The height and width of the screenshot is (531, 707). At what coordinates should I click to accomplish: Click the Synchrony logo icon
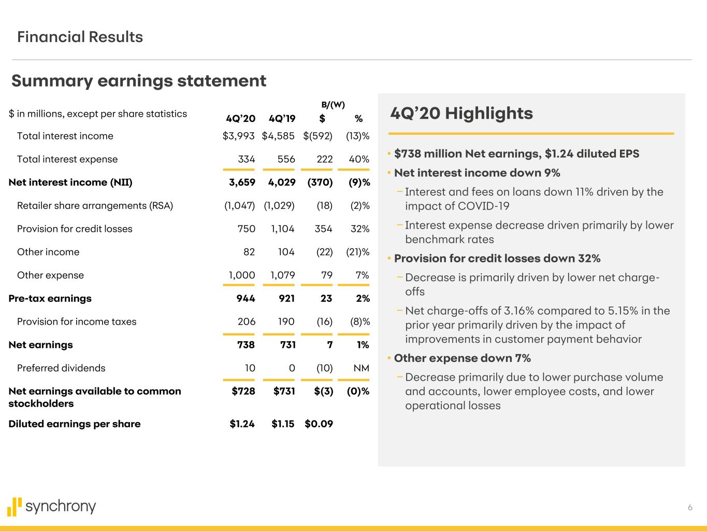[x=15, y=507]
